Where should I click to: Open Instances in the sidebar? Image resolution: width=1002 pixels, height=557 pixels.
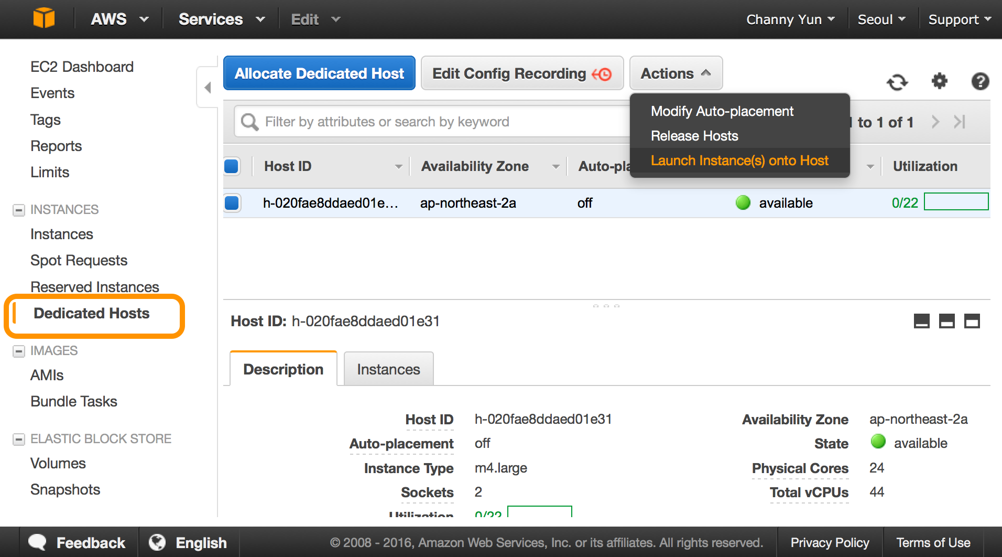pyautogui.click(x=62, y=234)
